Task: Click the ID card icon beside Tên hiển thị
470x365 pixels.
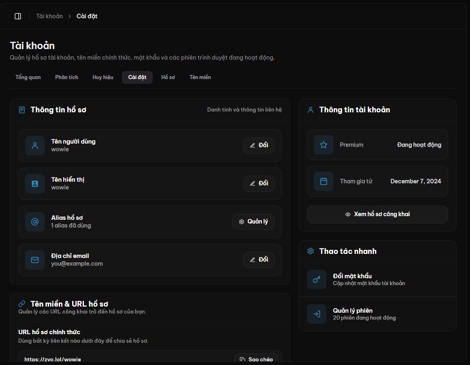Action: coord(35,184)
